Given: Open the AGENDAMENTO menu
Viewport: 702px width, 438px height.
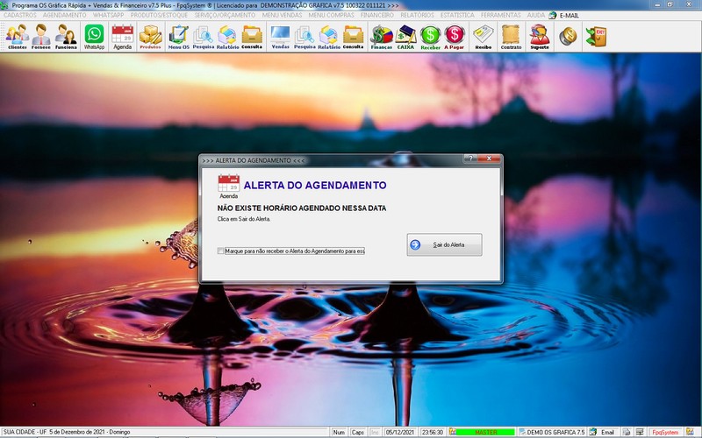Looking at the screenshot, I should 64,15.
